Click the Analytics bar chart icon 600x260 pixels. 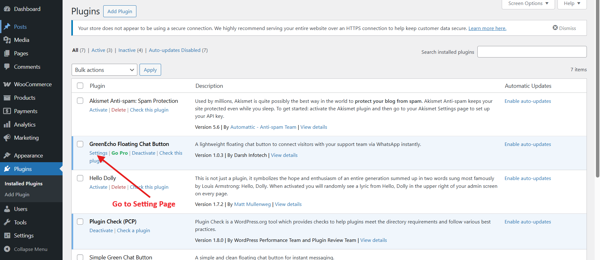point(7,124)
